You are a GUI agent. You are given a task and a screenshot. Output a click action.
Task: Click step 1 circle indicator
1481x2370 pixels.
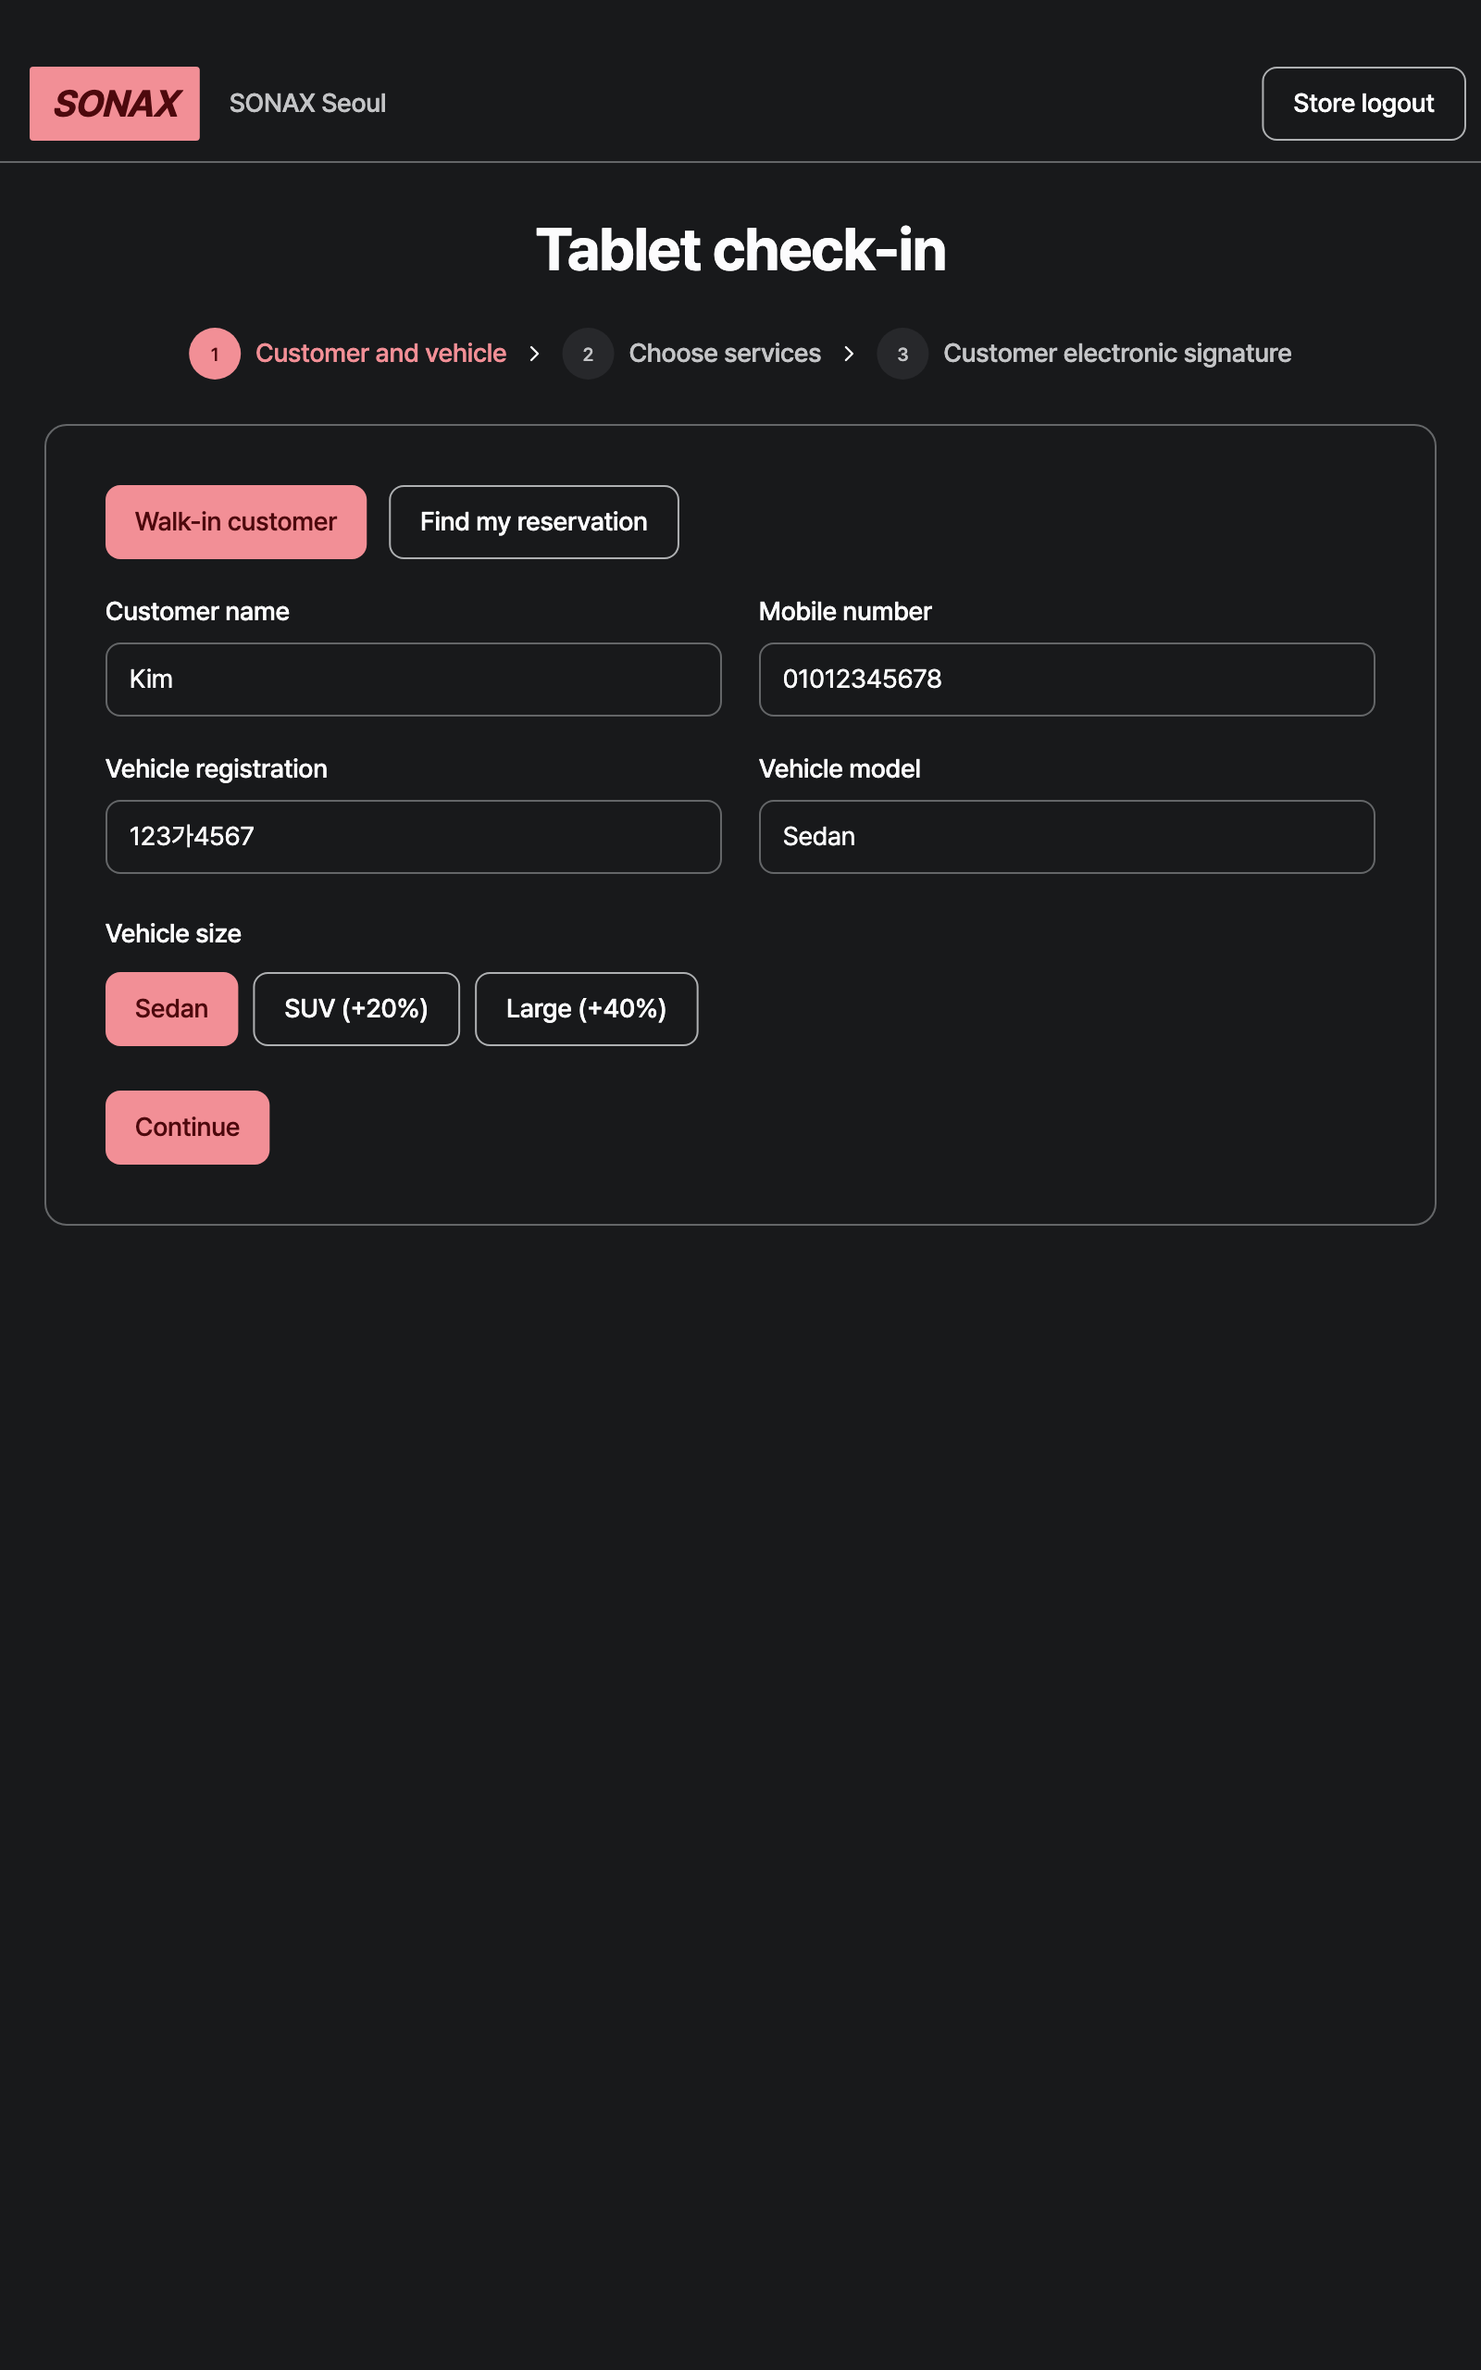coord(215,354)
